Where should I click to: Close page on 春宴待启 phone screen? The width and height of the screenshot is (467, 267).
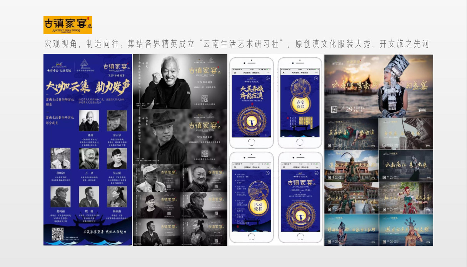click(284, 72)
